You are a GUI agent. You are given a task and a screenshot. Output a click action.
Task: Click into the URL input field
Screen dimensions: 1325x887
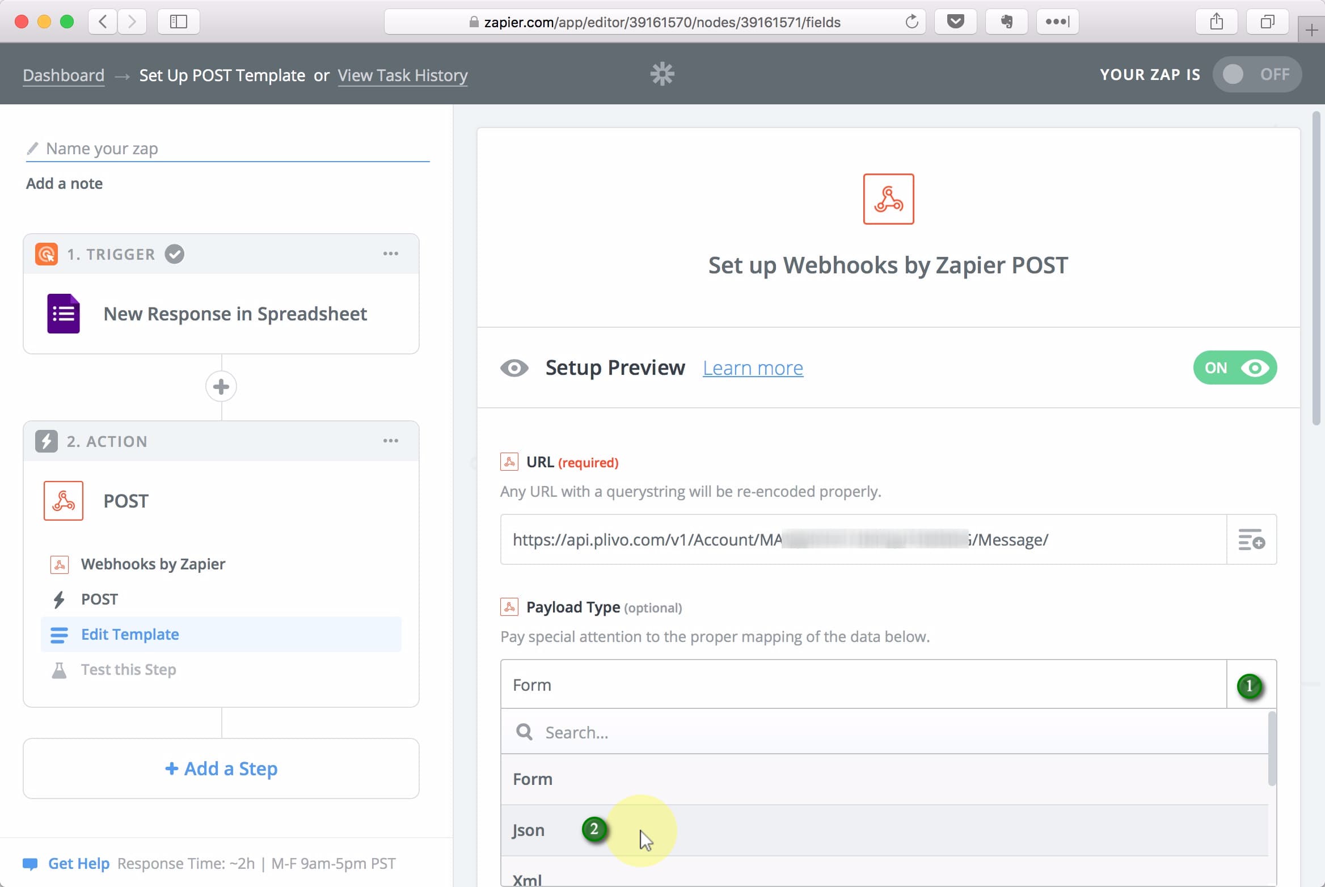point(864,539)
